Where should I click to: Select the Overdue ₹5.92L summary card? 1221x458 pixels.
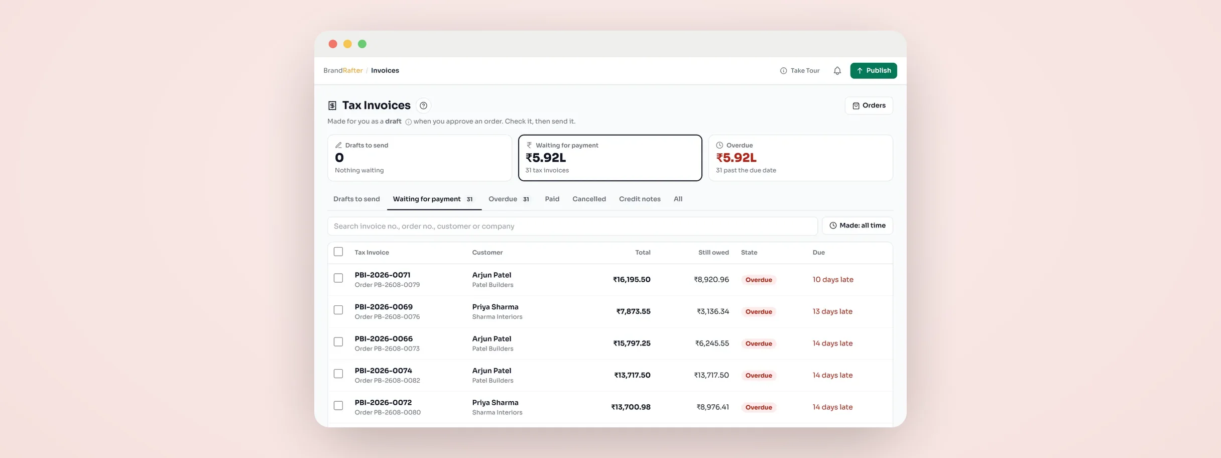[800, 158]
